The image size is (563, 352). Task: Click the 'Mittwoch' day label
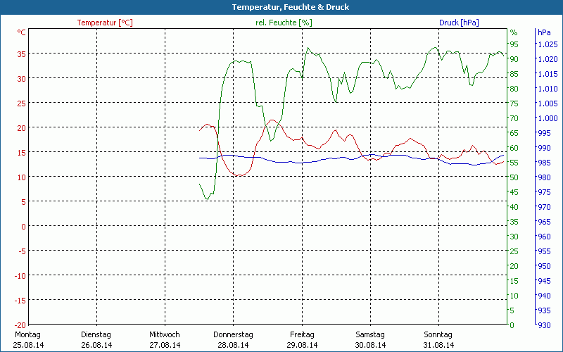click(x=165, y=334)
